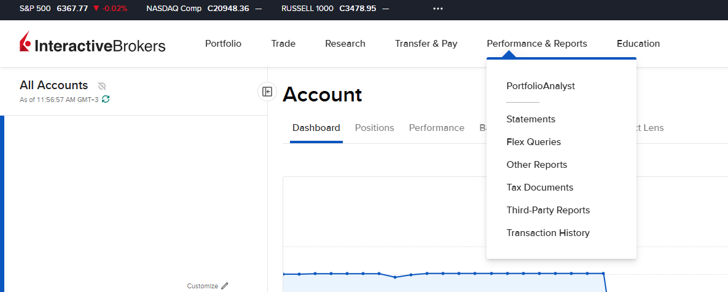Click the Customize link text

(x=203, y=286)
